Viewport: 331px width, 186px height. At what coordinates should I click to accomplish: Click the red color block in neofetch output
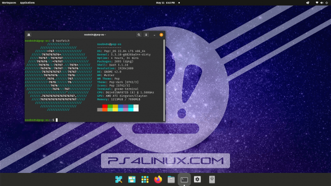click(105, 106)
